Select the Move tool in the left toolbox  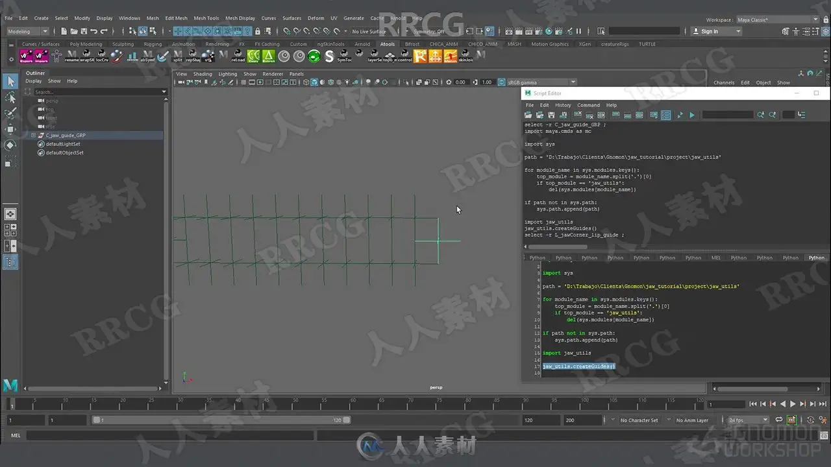10,129
